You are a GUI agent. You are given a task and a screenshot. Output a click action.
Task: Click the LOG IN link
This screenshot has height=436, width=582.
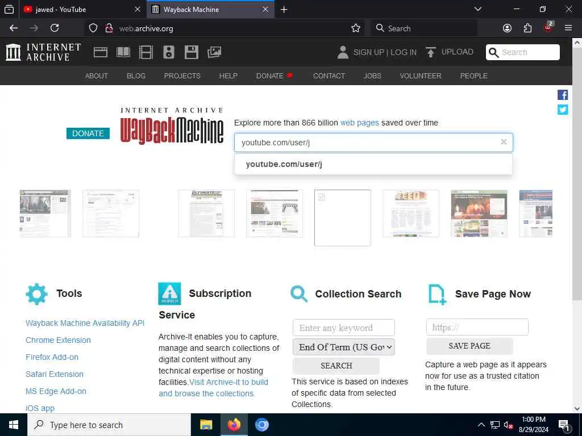404,52
